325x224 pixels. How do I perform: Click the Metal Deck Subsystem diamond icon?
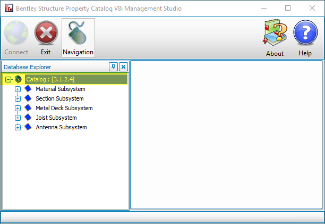pyautogui.click(x=28, y=108)
